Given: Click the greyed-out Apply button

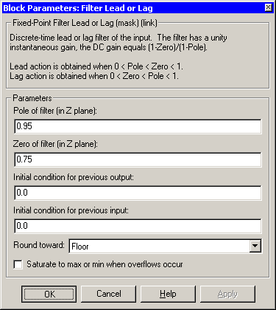Looking at the screenshot, I should pos(227,294).
